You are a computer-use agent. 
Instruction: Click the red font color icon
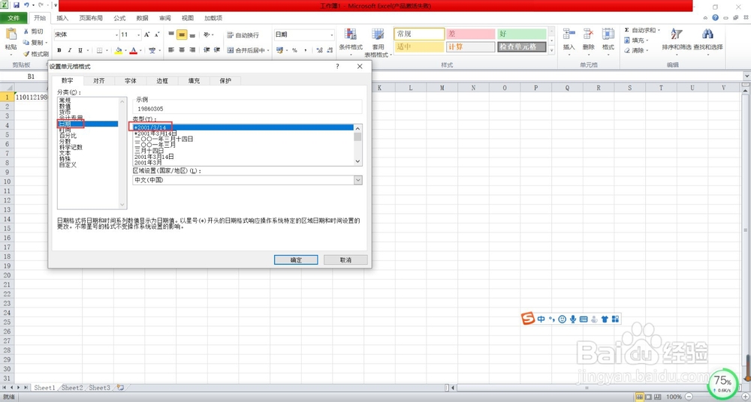coord(134,50)
